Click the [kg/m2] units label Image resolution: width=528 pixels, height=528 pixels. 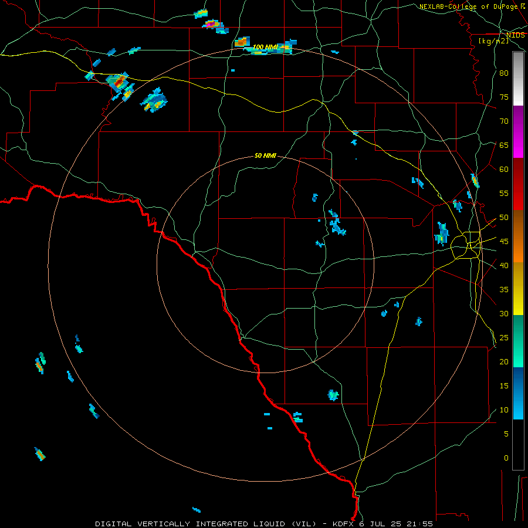coord(494,40)
